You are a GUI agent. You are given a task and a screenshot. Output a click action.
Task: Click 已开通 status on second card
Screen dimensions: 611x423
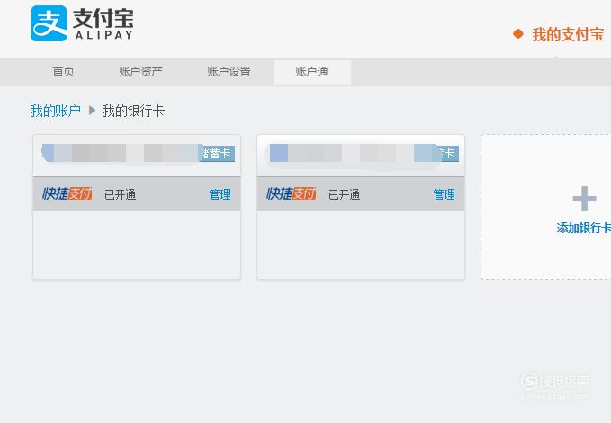344,194
